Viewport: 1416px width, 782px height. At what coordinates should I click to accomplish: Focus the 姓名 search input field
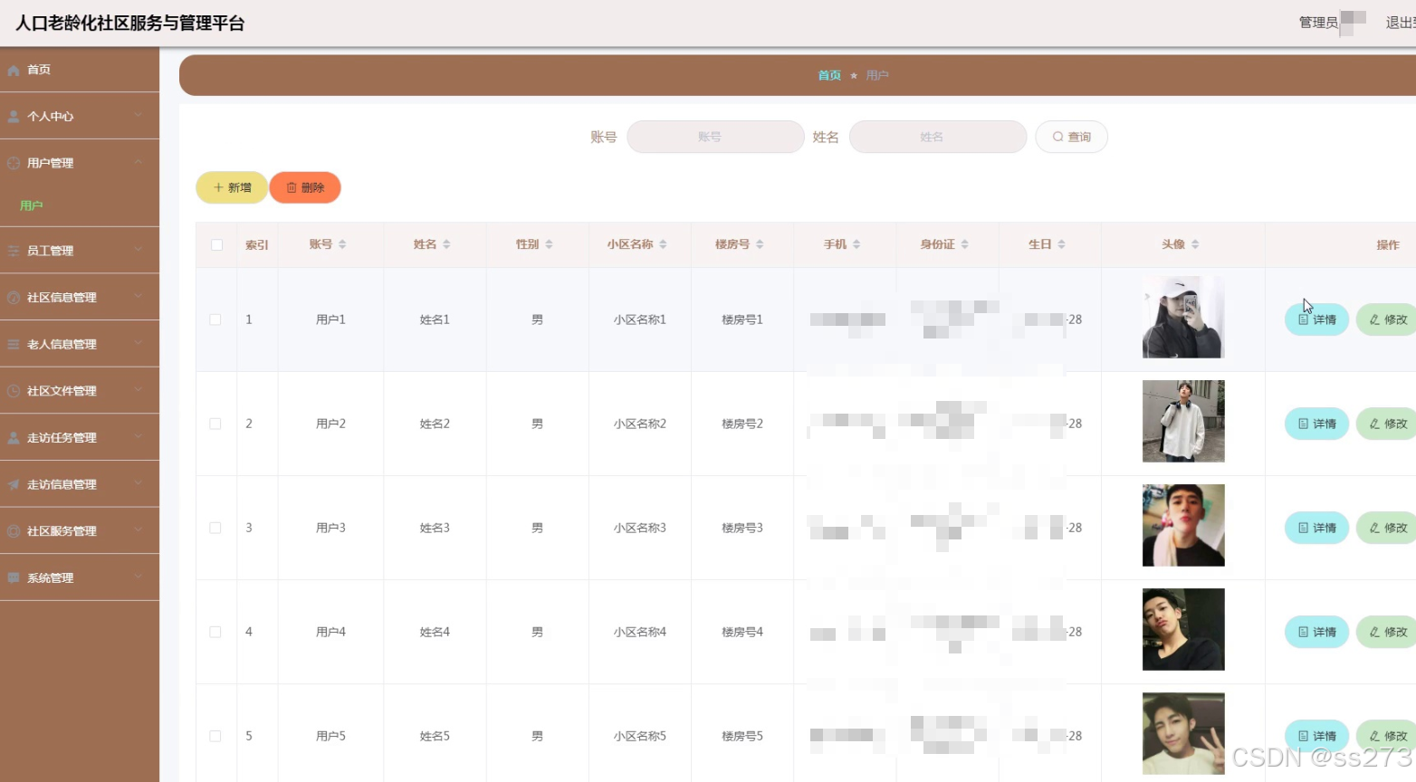click(938, 137)
